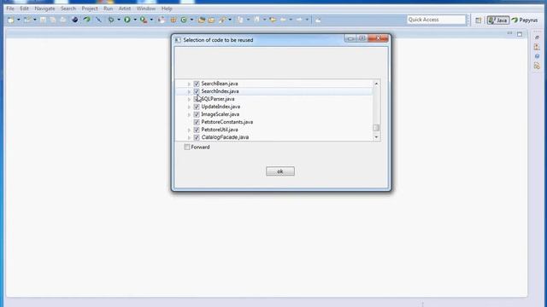Expand the CatalogFacade.java tree node
547x307 pixels.
189,137
